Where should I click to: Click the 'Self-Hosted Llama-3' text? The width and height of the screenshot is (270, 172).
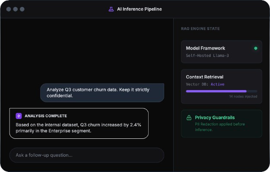(207, 56)
